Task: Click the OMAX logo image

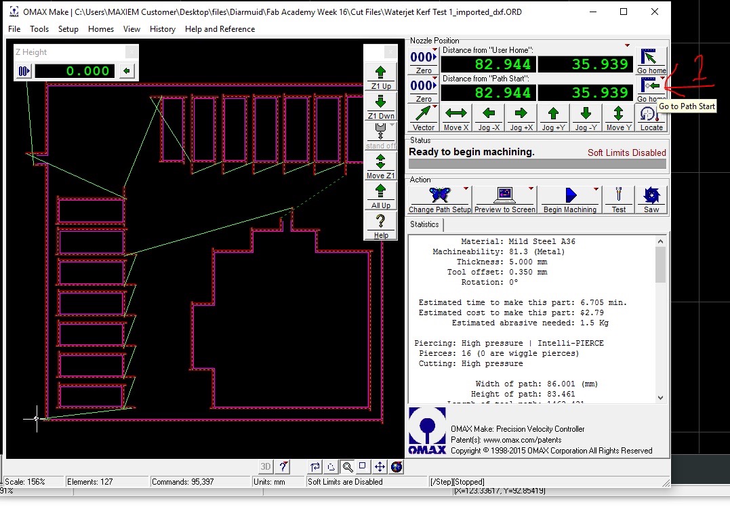Action: coord(427,430)
